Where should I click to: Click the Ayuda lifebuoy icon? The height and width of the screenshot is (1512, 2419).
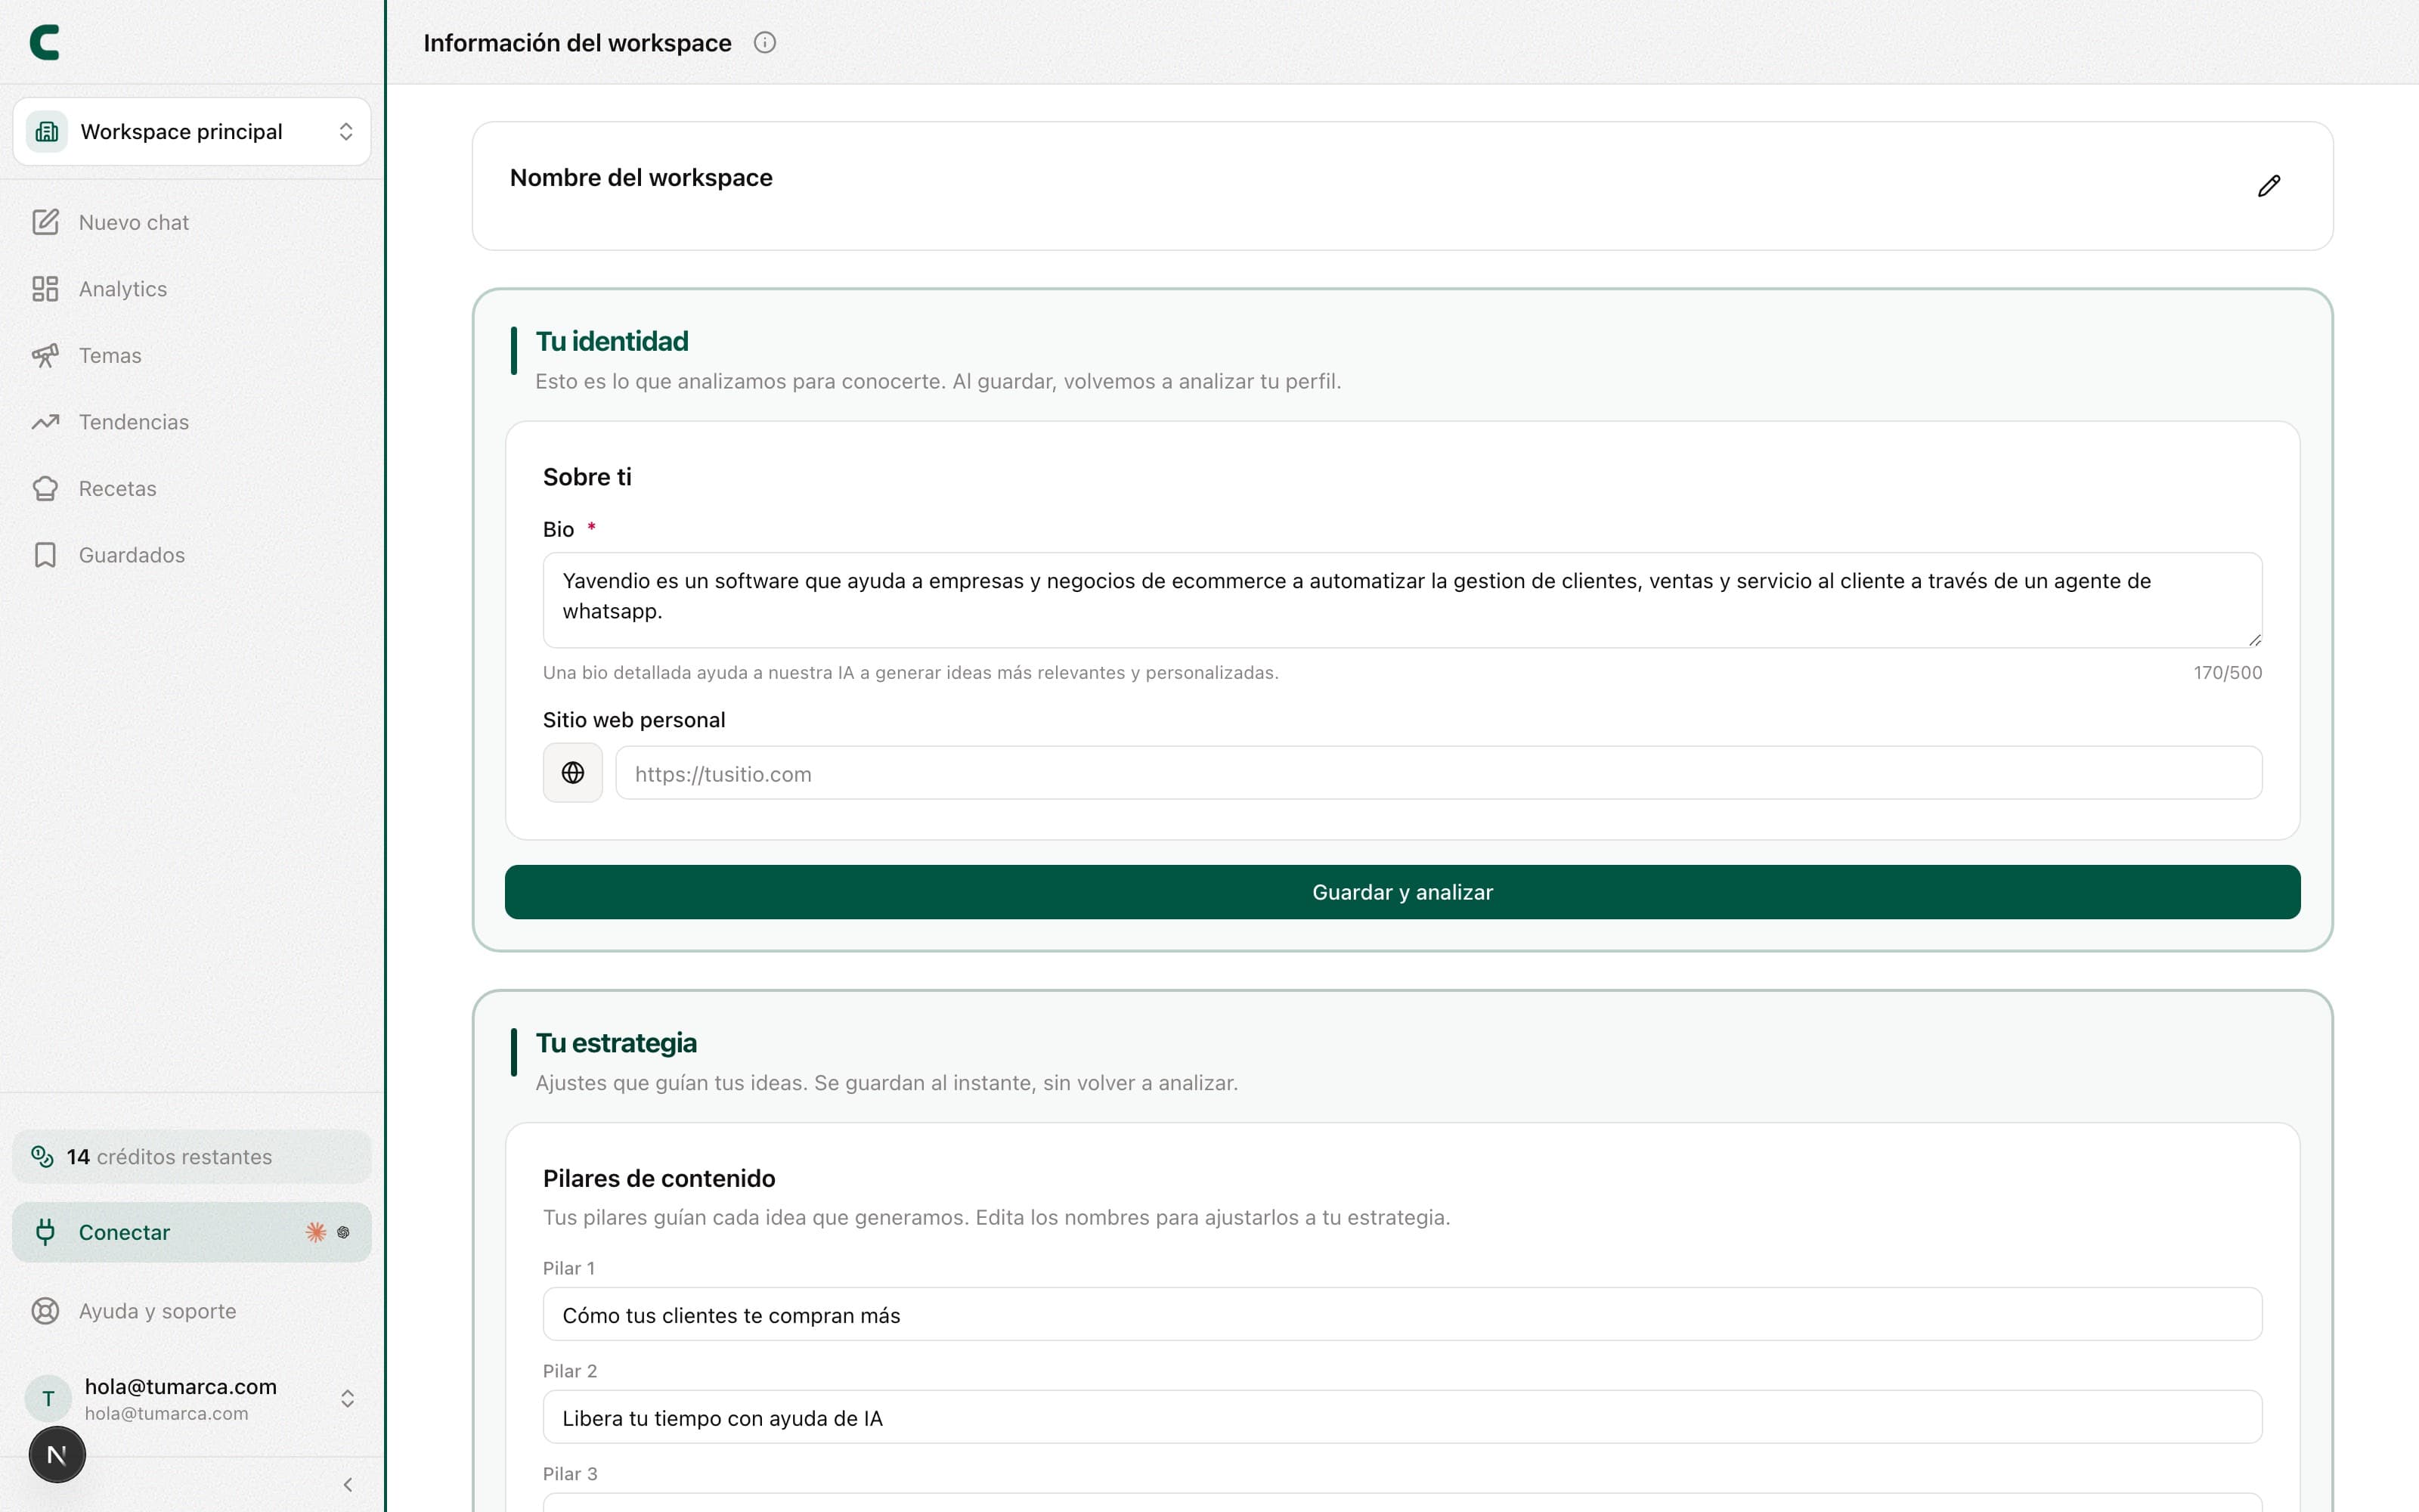click(x=45, y=1311)
